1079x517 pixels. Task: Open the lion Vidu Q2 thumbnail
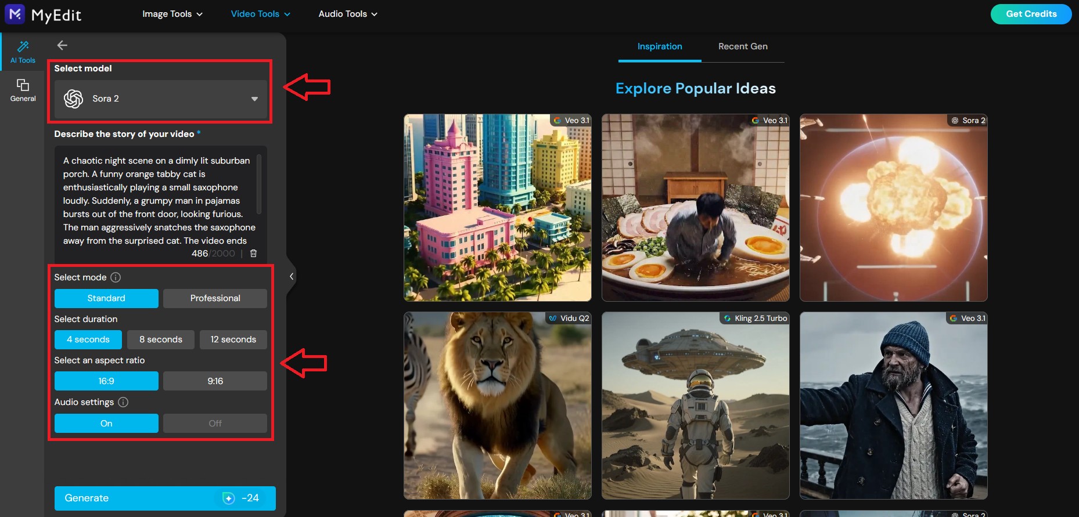pyautogui.click(x=498, y=406)
